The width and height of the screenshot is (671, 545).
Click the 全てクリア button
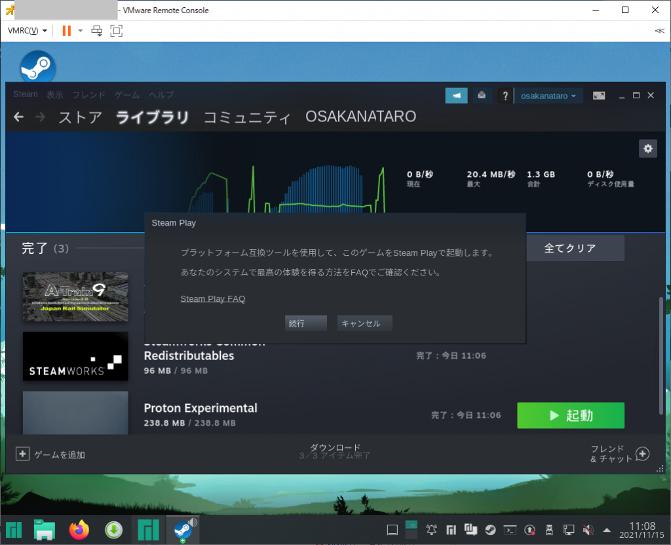(x=575, y=248)
